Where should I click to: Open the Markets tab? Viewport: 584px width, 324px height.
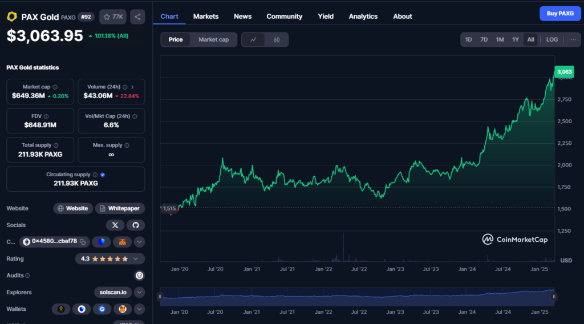[205, 17]
